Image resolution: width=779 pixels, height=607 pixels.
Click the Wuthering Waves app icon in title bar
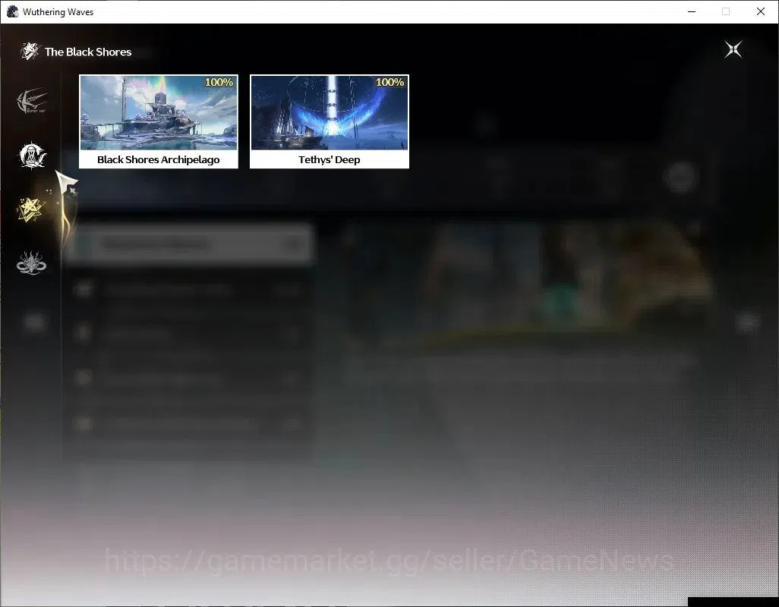pyautogui.click(x=12, y=11)
